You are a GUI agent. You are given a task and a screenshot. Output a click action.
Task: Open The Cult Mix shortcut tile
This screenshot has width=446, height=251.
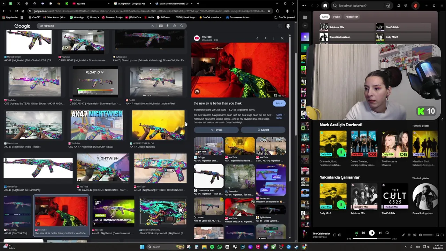403,27
